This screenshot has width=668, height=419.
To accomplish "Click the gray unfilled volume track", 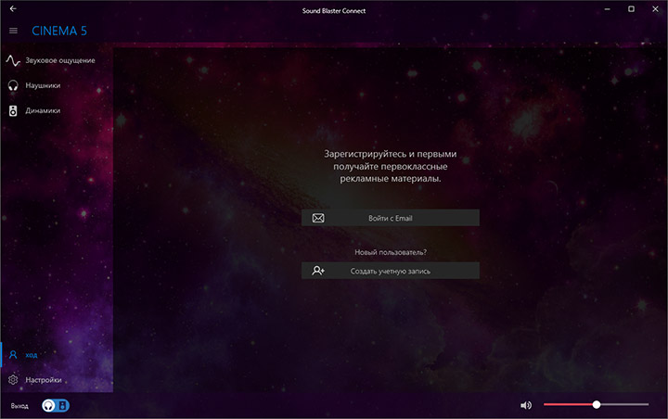I will 624,404.
